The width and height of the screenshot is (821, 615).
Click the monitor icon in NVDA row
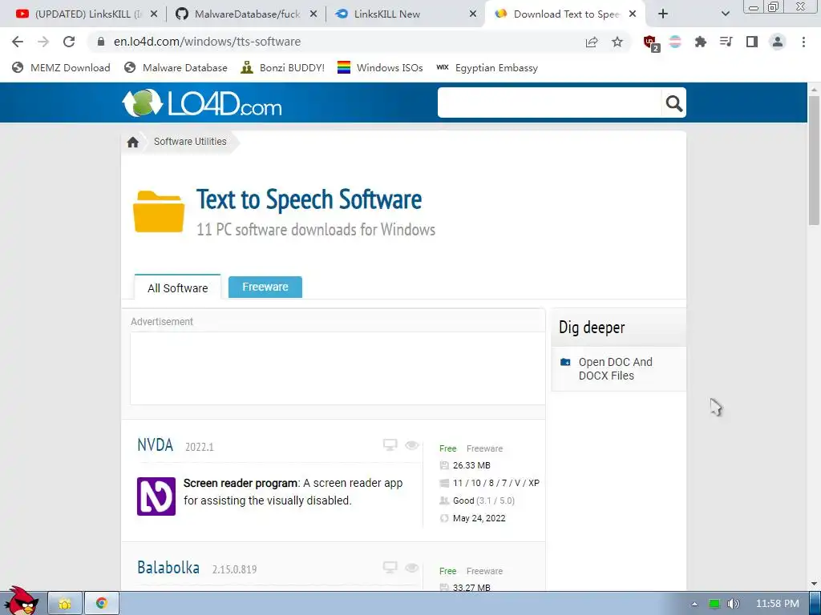[x=390, y=445]
